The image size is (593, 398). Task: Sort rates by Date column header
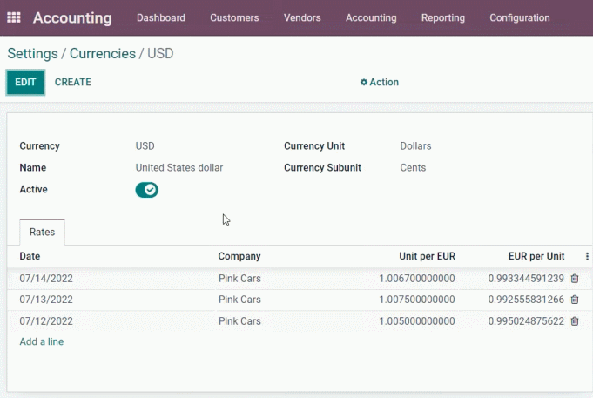[x=30, y=256]
